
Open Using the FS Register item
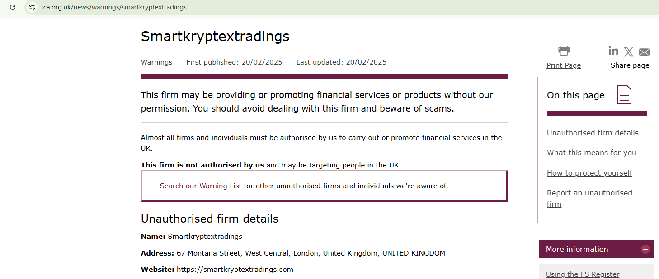583,274
